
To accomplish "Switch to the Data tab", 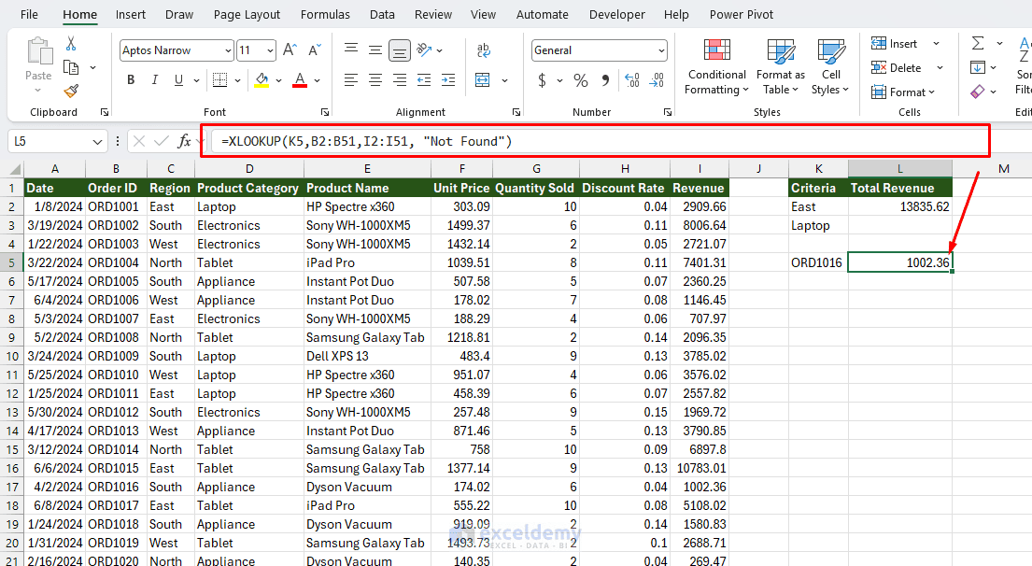I will [x=382, y=15].
